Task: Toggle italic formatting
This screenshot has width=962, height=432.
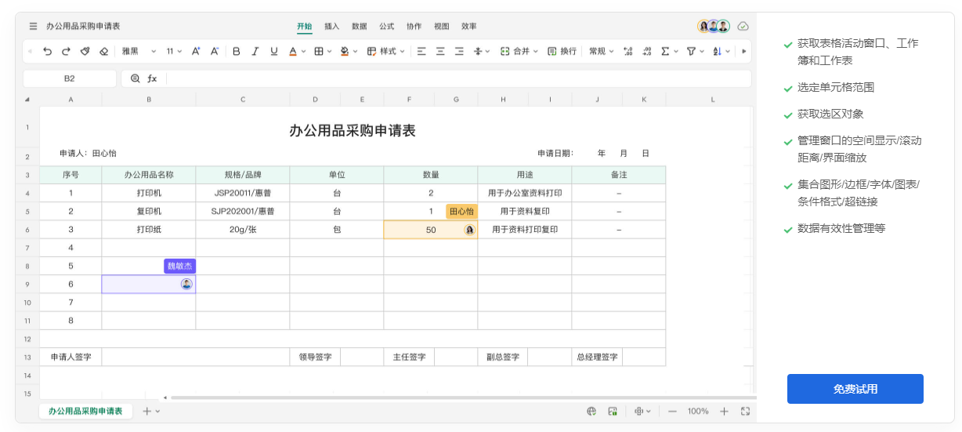Action: [255, 51]
